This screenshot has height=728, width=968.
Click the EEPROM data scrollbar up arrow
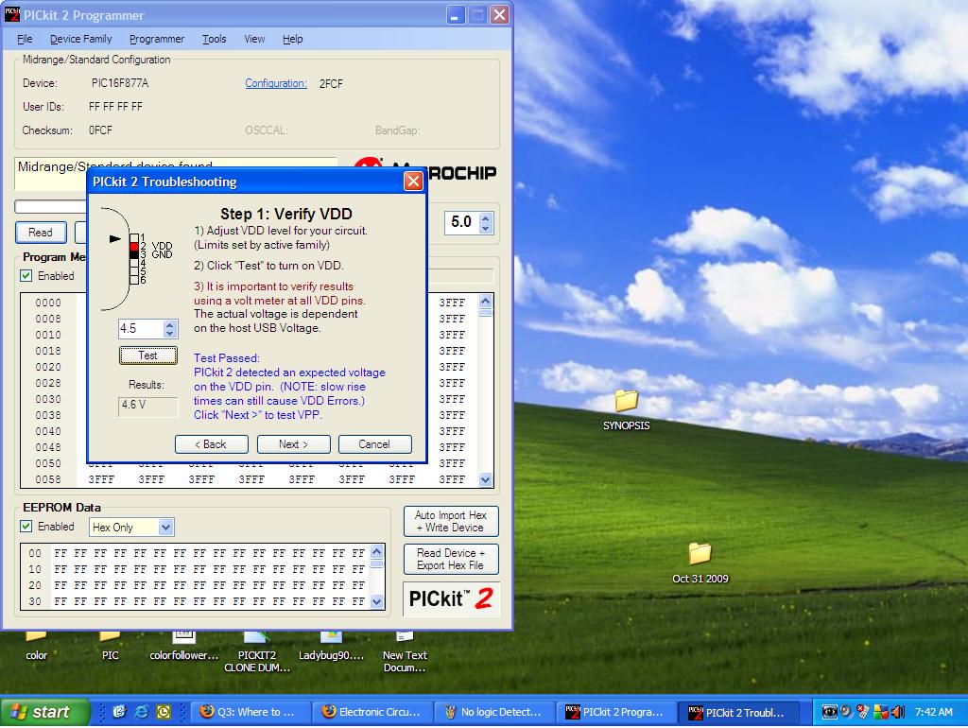376,551
